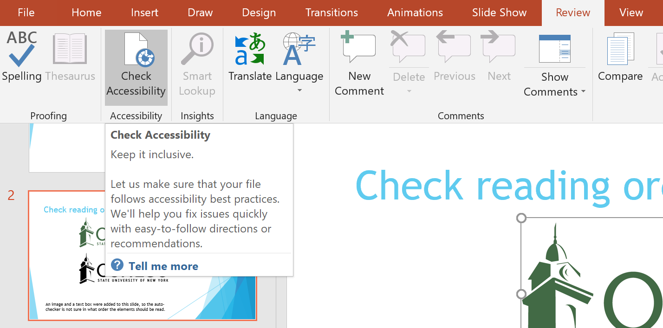Switch to the Transitions tab
The height and width of the screenshot is (328, 663).
(331, 13)
